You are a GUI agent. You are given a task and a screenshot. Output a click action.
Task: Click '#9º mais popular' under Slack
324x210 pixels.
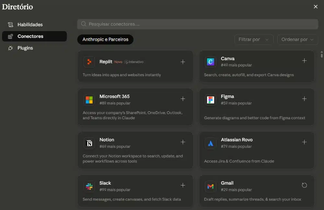pyautogui.click(x=115, y=190)
